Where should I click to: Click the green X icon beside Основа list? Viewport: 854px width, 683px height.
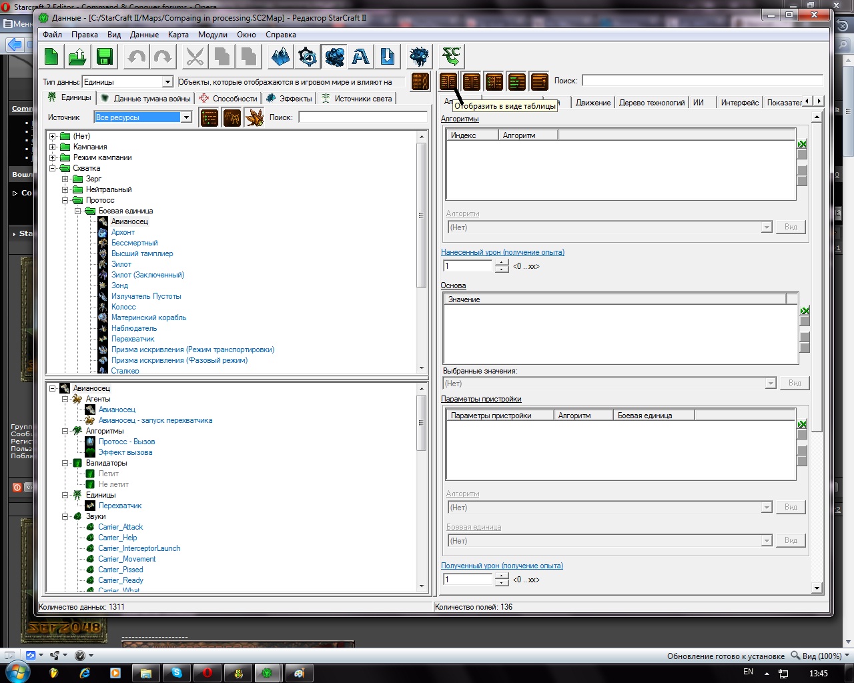805,311
